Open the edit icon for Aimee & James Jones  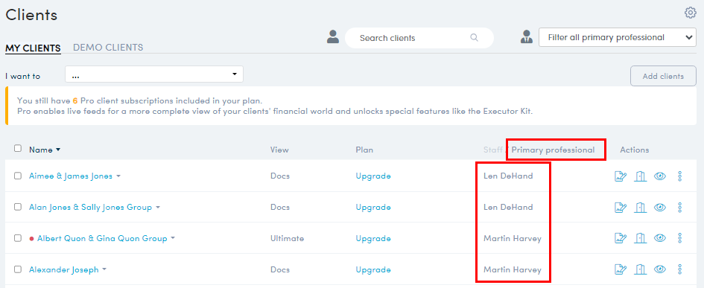[621, 176]
